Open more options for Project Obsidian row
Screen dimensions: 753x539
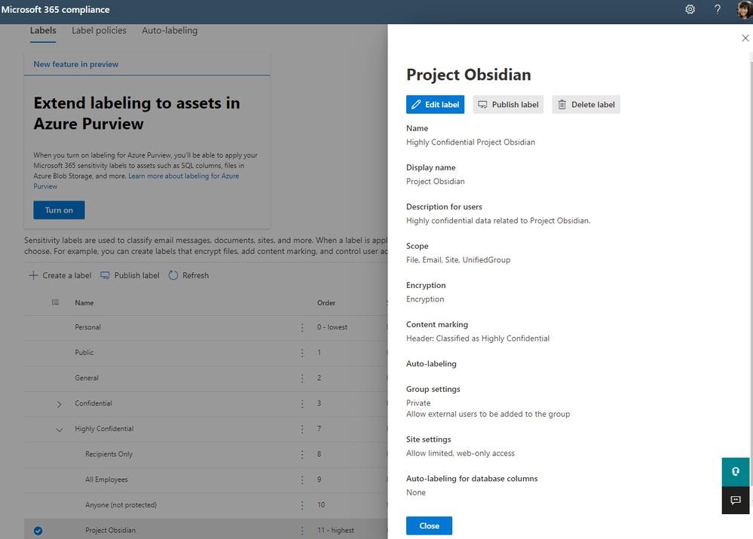pyautogui.click(x=302, y=531)
